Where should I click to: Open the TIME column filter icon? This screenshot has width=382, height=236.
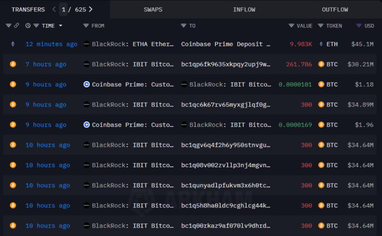point(36,26)
